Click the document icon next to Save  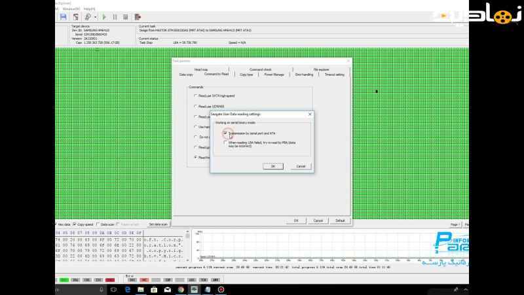pos(76,17)
